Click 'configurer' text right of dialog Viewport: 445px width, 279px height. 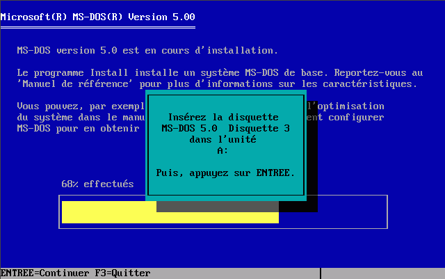(x=356, y=118)
